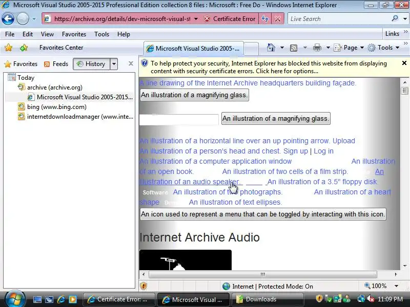Open the Tools gear menu in the command bar

pyautogui.click(x=383, y=48)
